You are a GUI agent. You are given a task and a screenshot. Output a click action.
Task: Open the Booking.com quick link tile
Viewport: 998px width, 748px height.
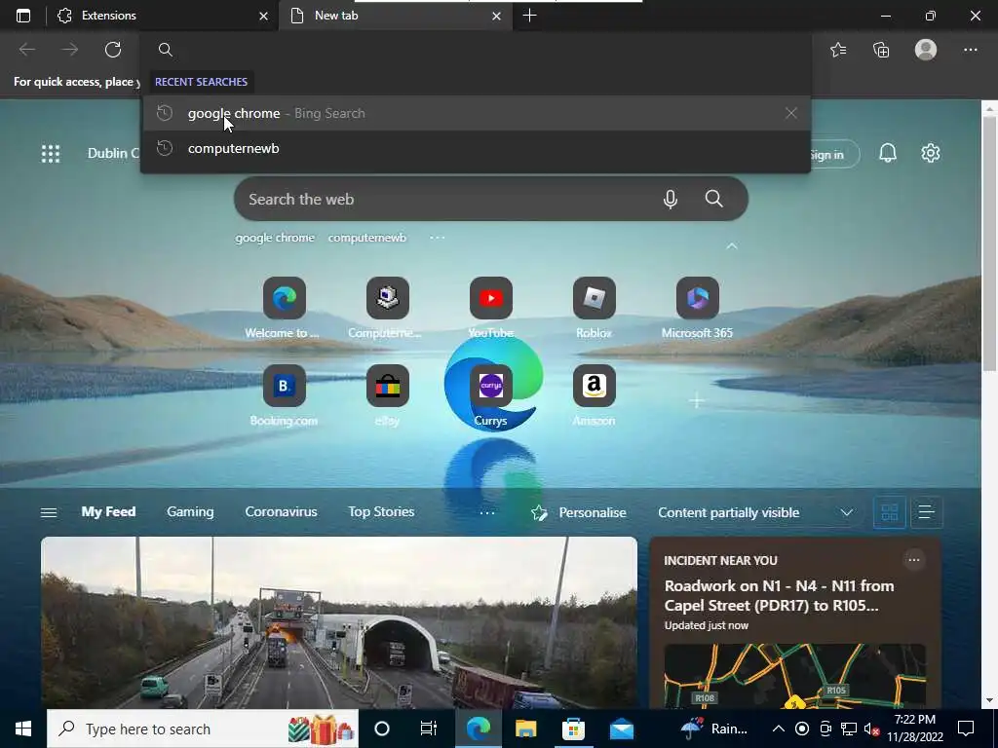[x=284, y=395]
